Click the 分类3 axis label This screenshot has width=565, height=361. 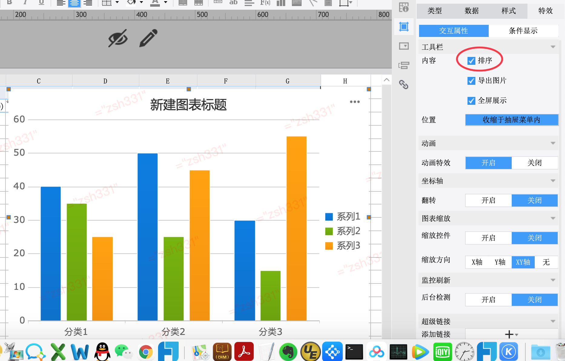point(270,332)
